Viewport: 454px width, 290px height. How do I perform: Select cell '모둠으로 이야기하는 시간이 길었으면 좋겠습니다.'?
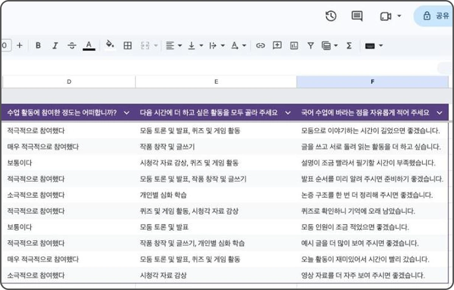[x=373, y=131]
